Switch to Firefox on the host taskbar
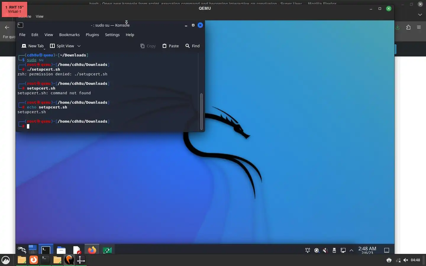 [34, 260]
